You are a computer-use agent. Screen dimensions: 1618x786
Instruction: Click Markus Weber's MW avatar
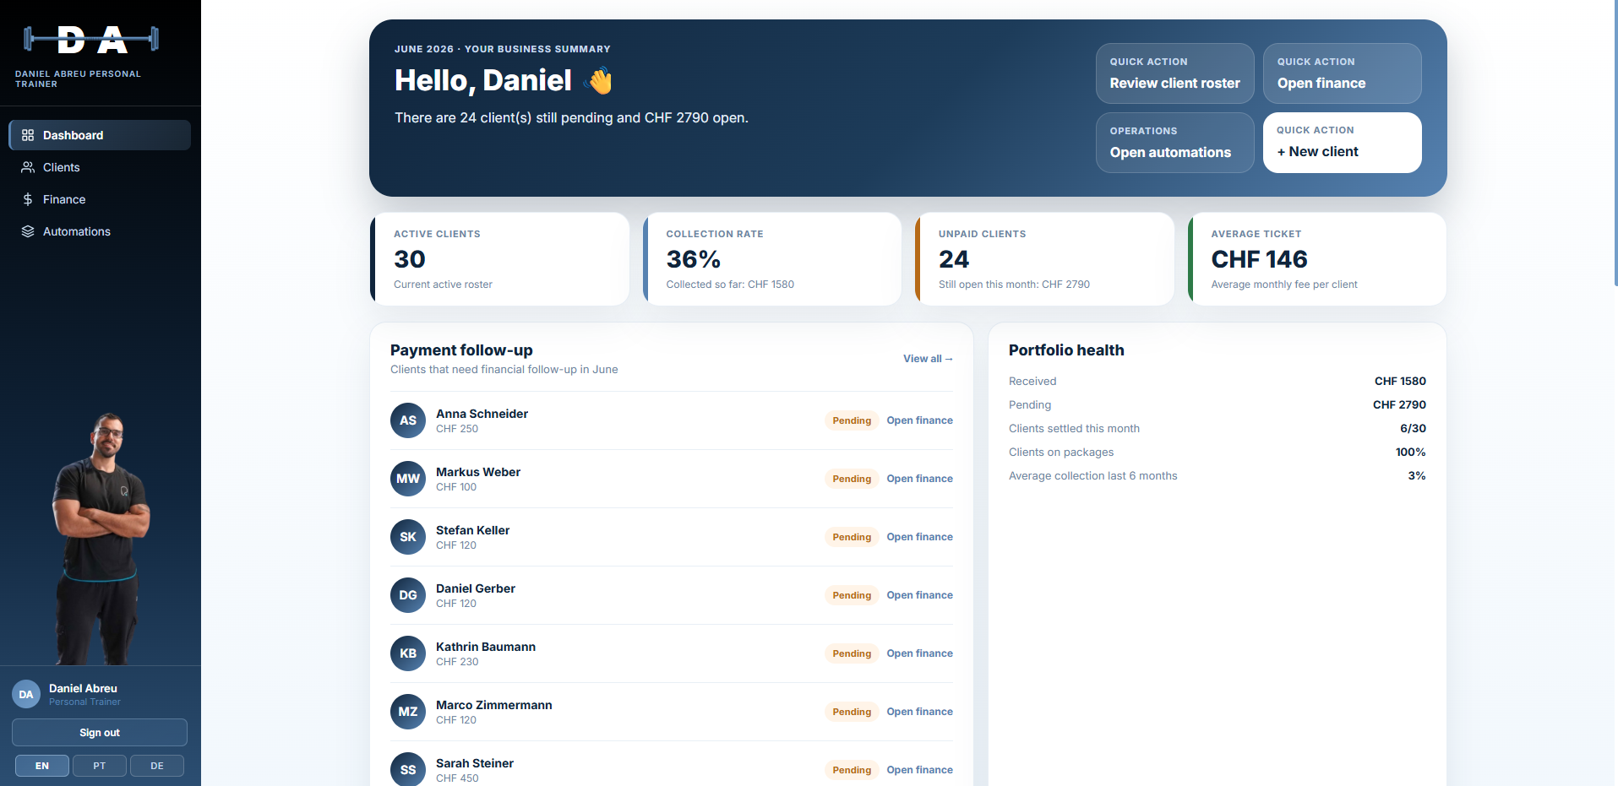(408, 479)
